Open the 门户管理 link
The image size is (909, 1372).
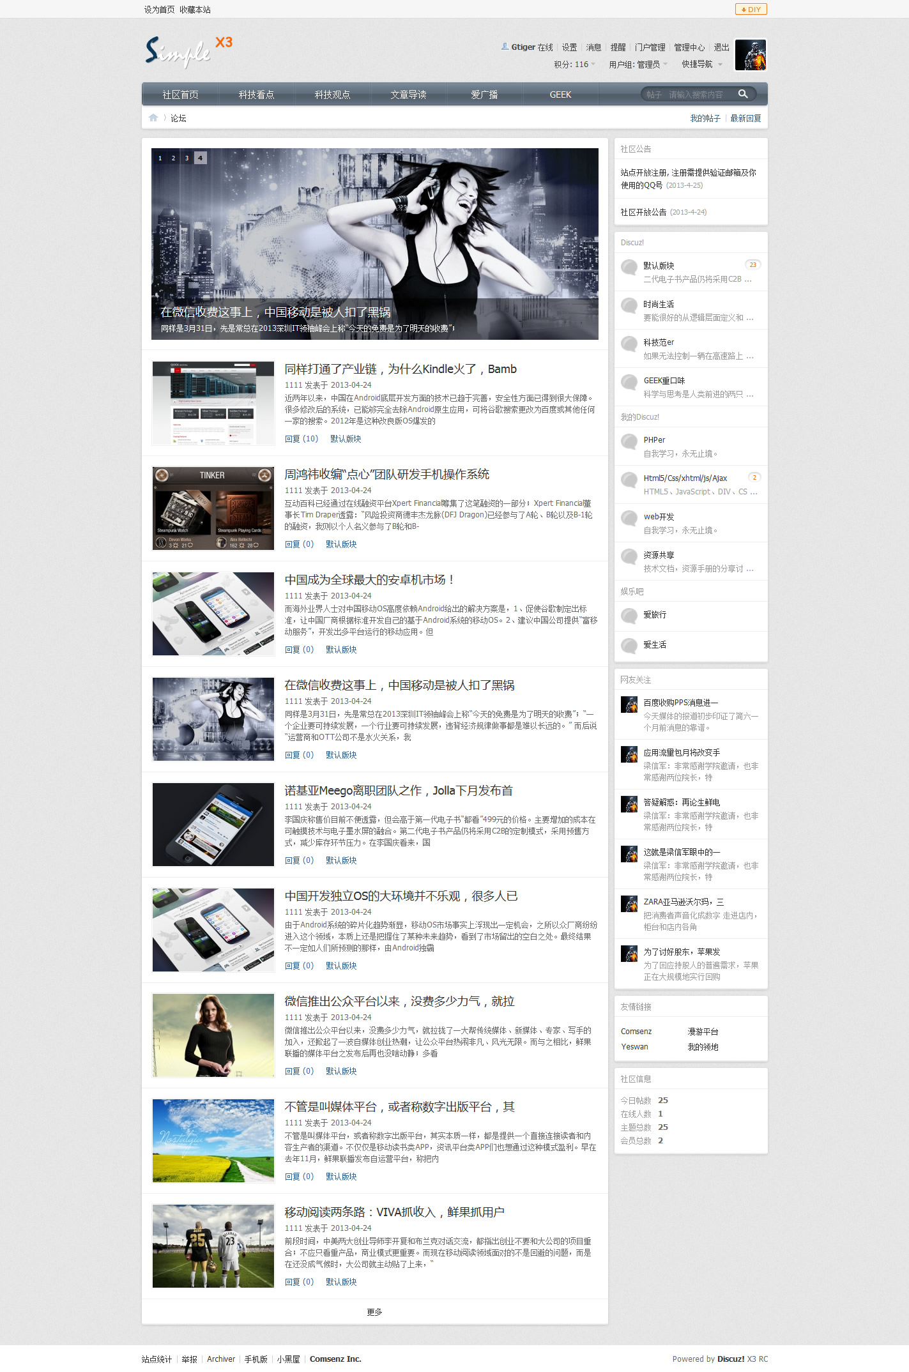coord(650,47)
